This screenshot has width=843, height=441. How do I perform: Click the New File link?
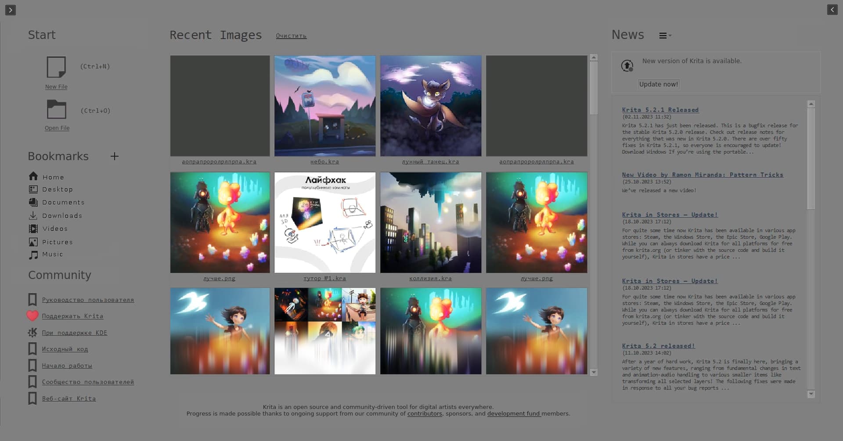click(x=56, y=87)
